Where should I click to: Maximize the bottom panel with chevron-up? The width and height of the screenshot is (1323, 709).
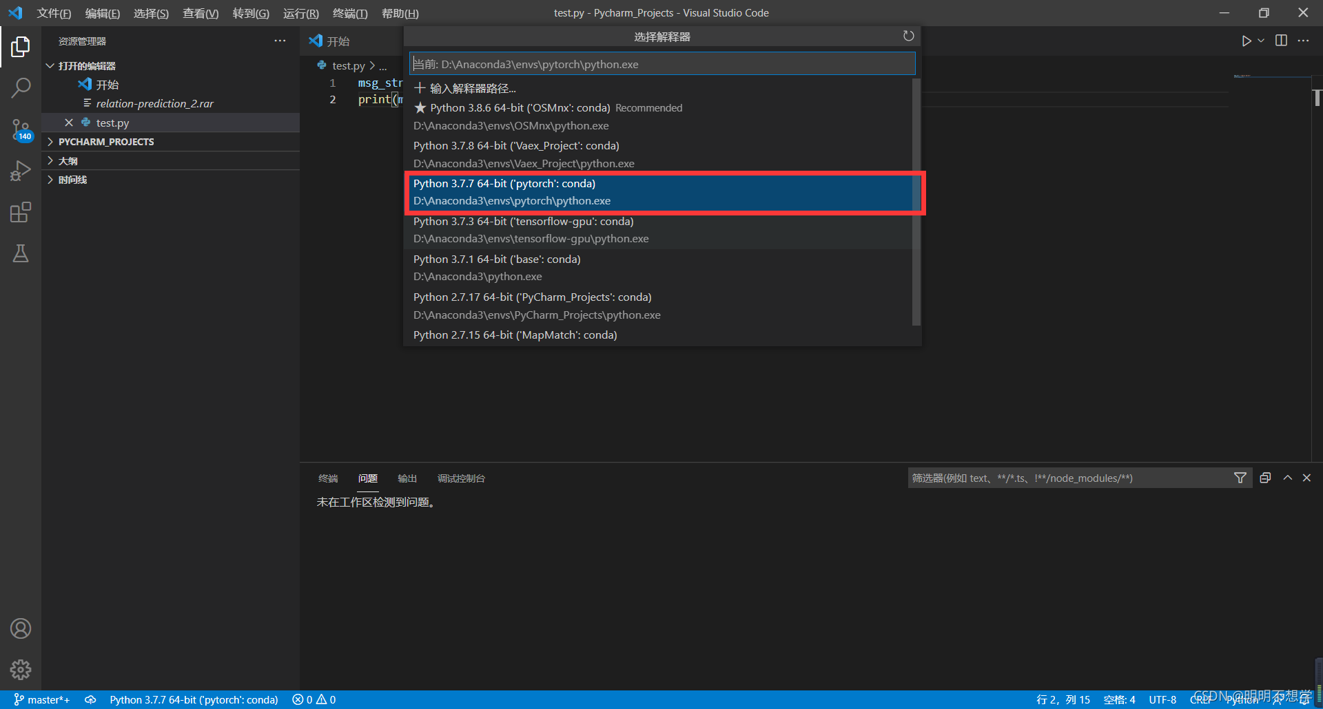pyautogui.click(x=1287, y=478)
